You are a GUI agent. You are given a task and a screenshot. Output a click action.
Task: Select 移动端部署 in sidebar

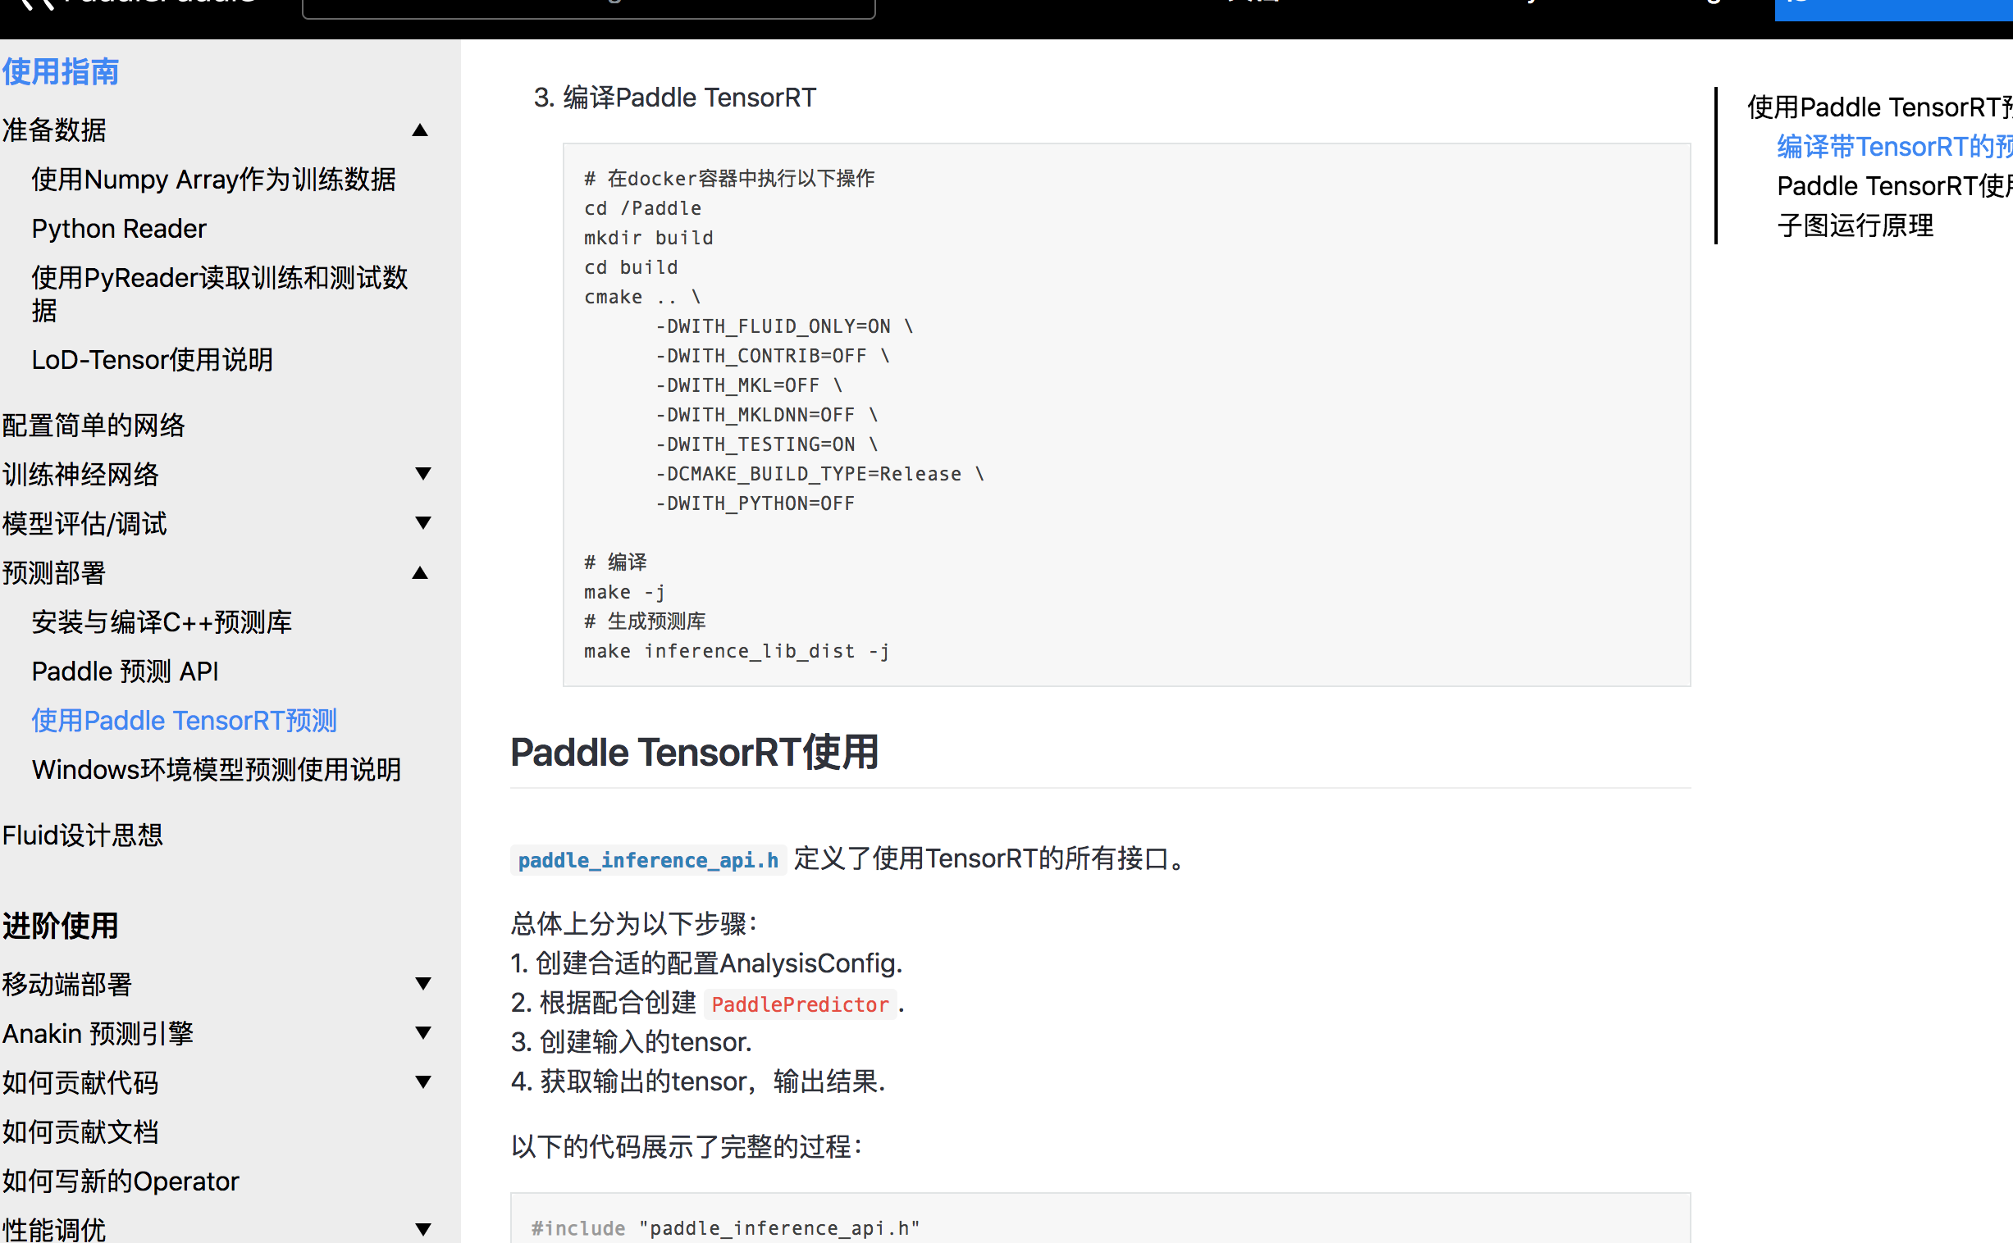coord(67,984)
